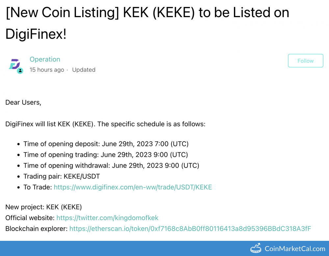
Task: Click the CoinMarketCal.com watermark text
Action: click(295, 249)
